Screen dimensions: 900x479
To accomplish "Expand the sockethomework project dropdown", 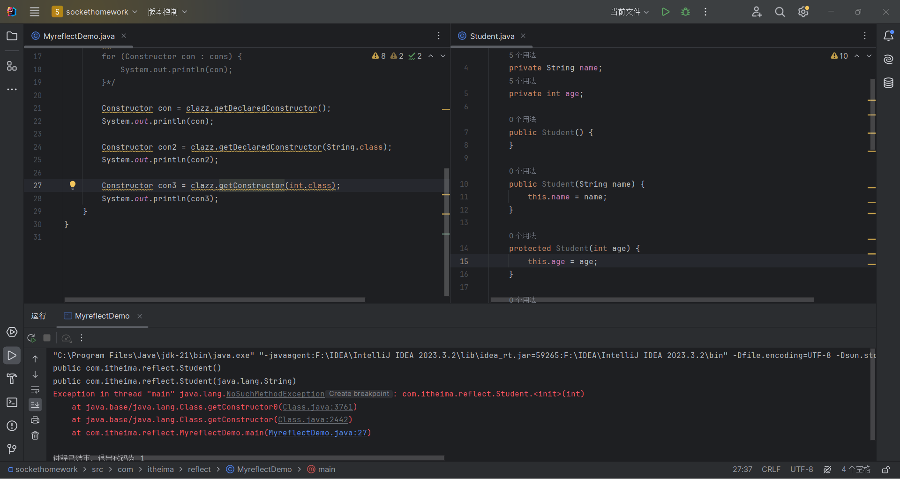I will pos(95,12).
